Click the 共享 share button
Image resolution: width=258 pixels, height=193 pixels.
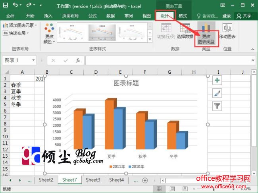[x=244, y=16]
